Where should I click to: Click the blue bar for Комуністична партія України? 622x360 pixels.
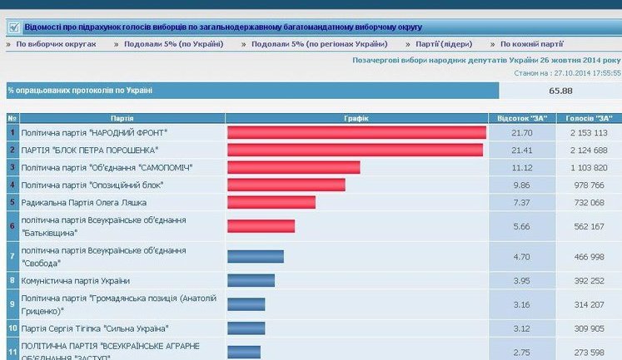tap(251, 280)
